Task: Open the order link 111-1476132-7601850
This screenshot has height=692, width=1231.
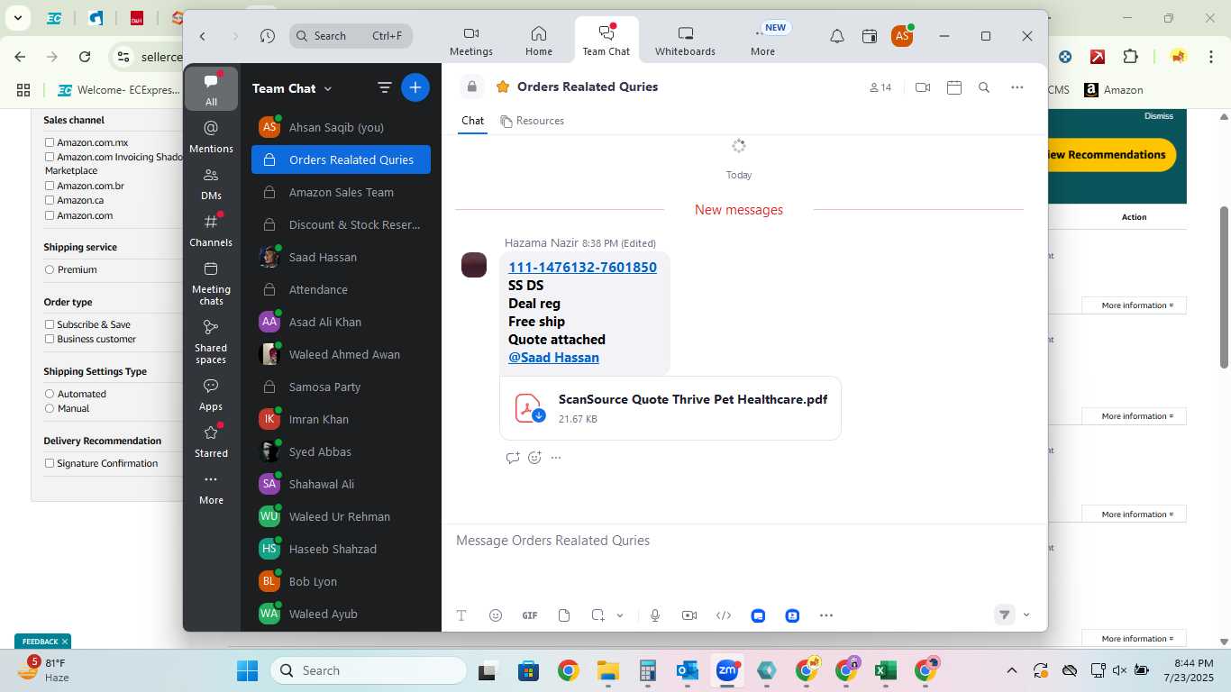Action: pyautogui.click(x=582, y=268)
